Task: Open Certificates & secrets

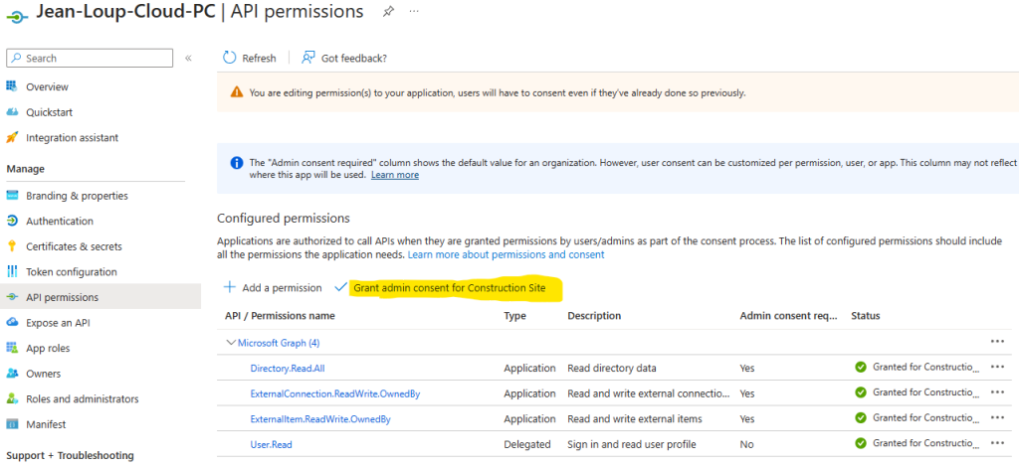Action: coord(74,246)
